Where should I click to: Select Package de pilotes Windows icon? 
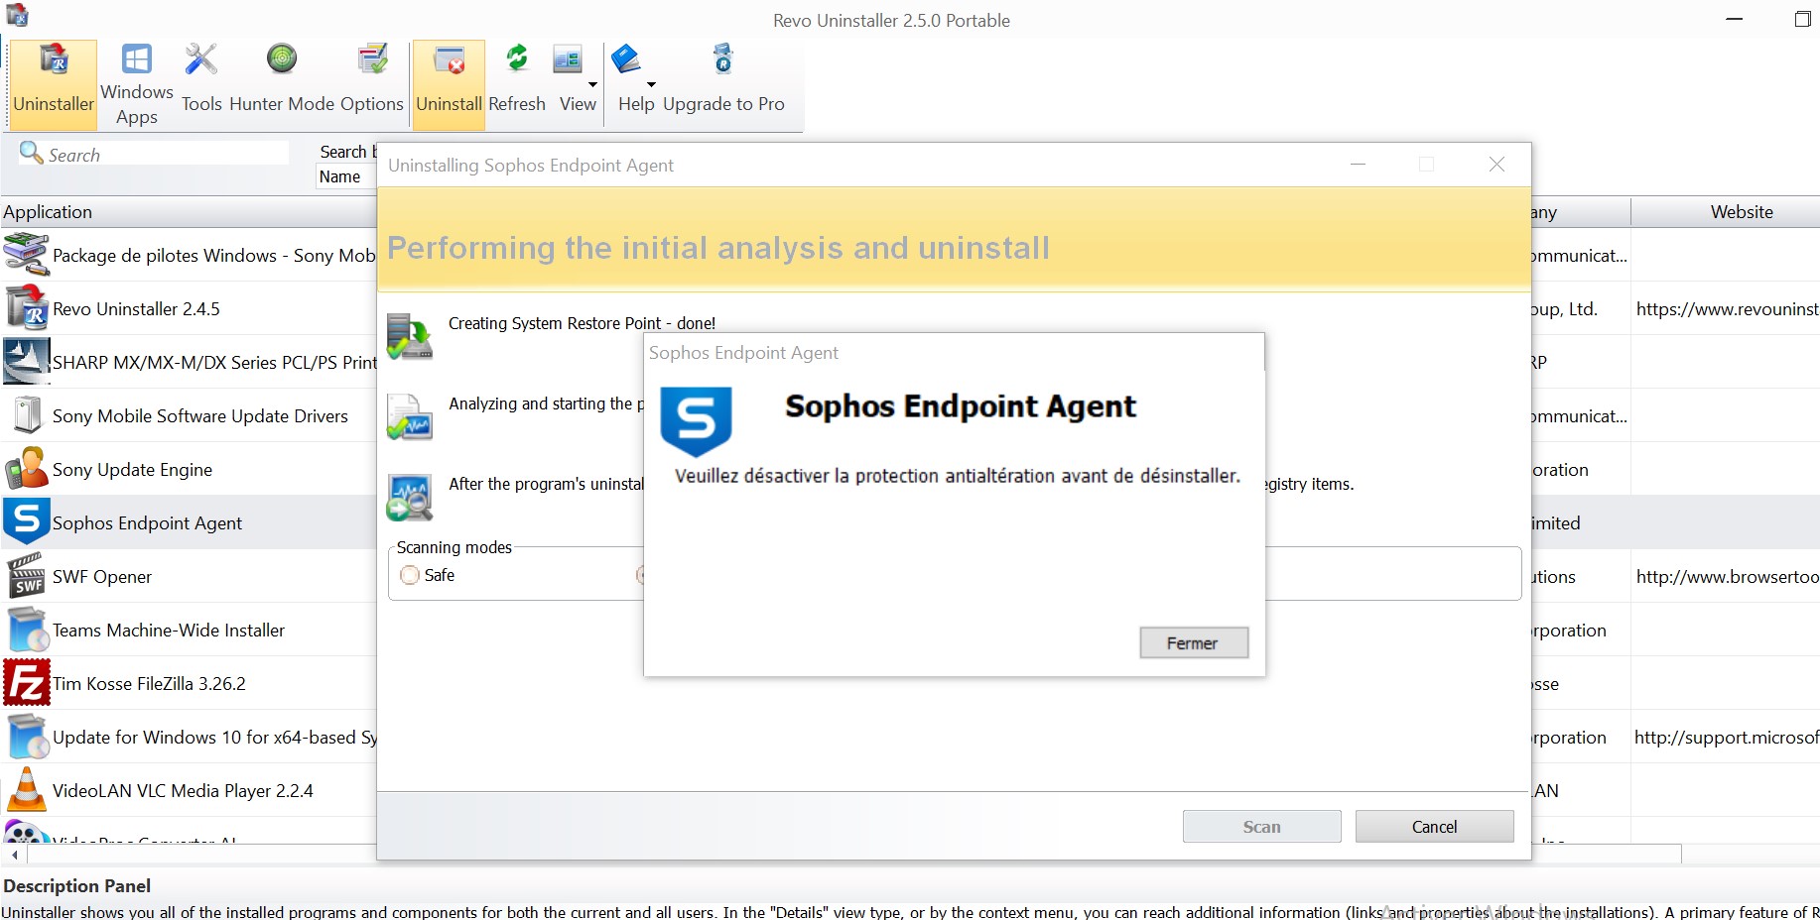coord(27,255)
